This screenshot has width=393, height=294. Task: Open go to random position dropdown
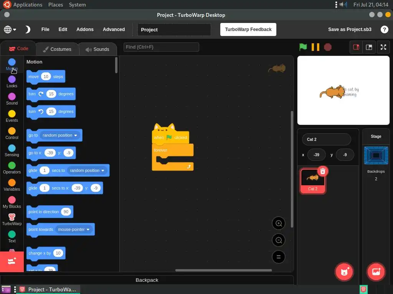[60, 135]
